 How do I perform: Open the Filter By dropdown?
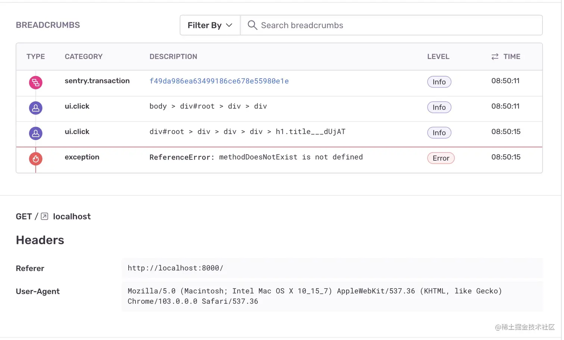[210, 25]
